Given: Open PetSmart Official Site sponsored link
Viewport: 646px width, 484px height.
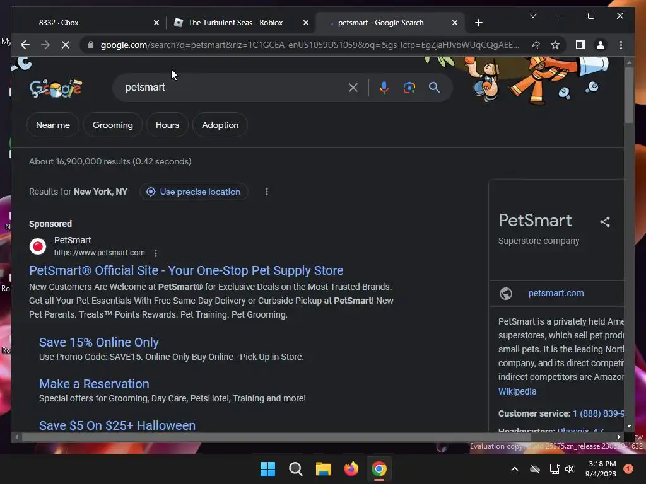Looking at the screenshot, I should click(x=186, y=270).
